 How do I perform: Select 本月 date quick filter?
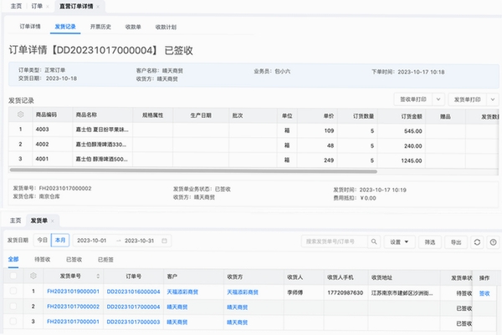(60, 240)
